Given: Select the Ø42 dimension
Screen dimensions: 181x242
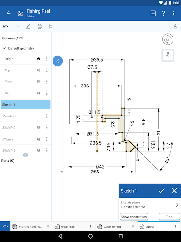Looking at the screenshot, I should (x=100, y=167).
